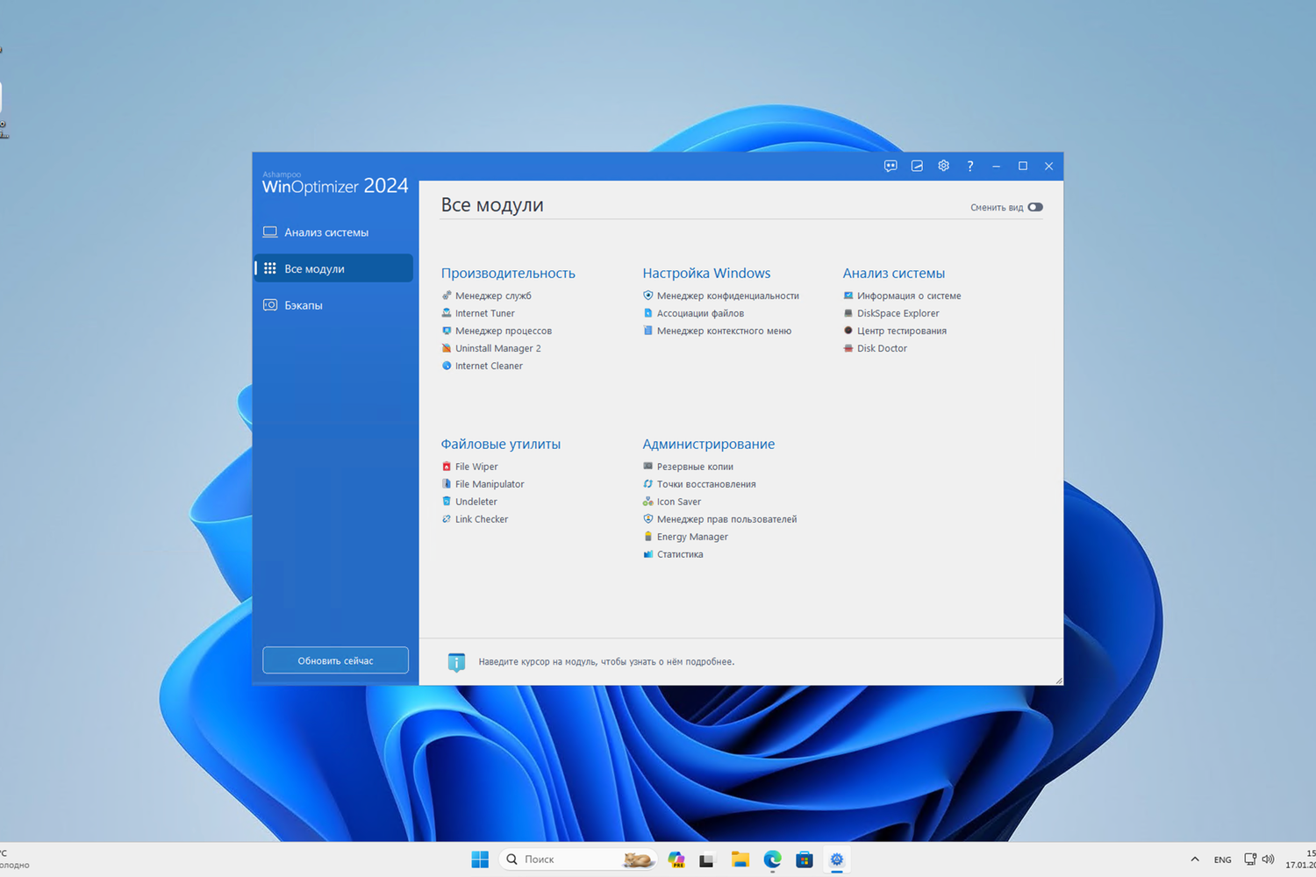
Task: Click the Обновить сейчас button
Action: click(x=335, y=660)
